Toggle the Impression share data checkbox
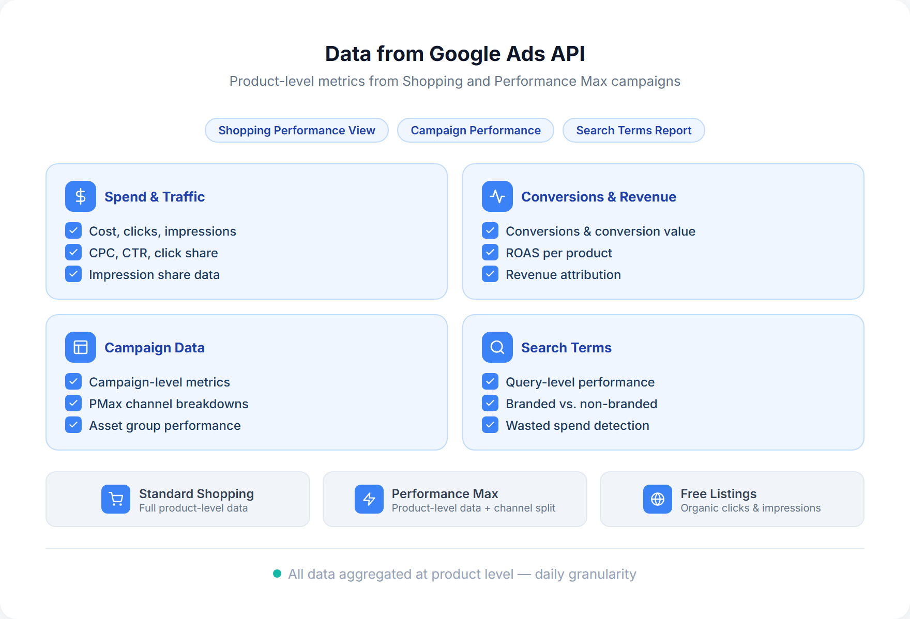This screenshot has width=910, height=619. point(73,274)
